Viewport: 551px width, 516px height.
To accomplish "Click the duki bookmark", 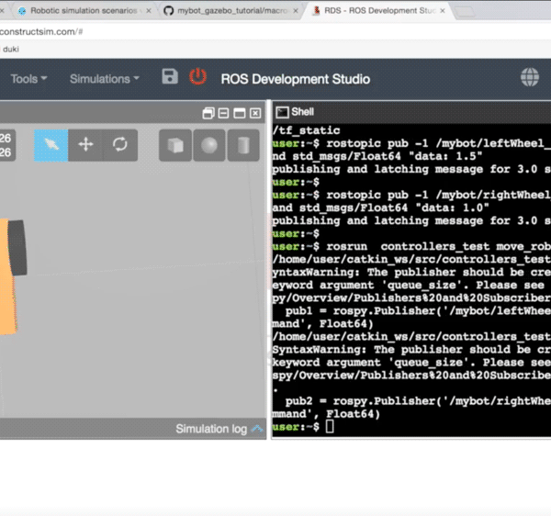I will [10, 50].
